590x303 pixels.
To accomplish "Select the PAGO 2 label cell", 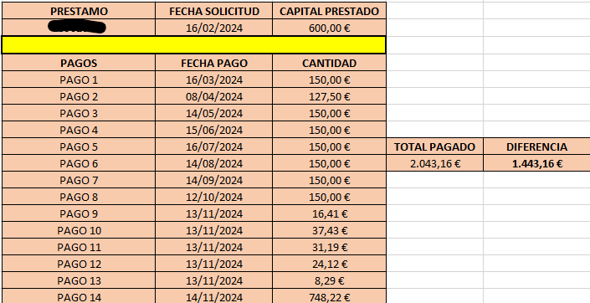I will (x=79, y=96).
